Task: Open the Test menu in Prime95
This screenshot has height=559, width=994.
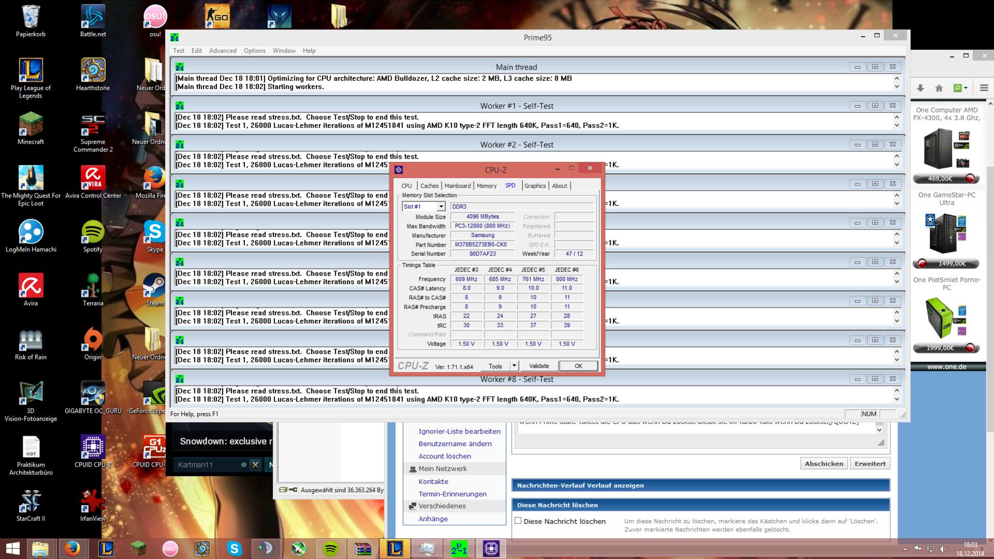Action: (x=178, y=51)
